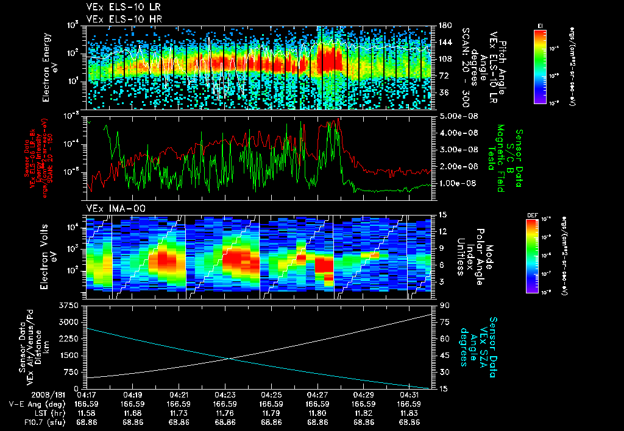Click the SZA axis tick '75'
Screen dimensions: 624x431
[x=444, y=322]
